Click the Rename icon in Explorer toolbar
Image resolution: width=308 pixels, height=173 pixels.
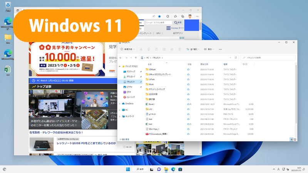click(164, 49)
